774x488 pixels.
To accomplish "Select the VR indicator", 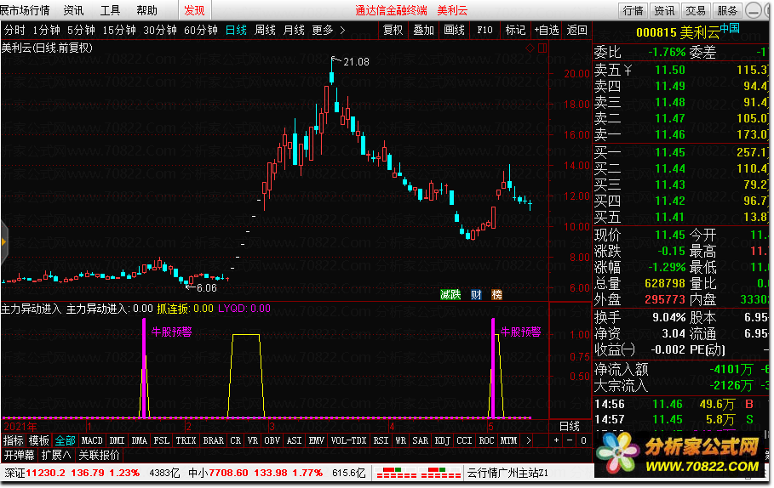I will pos(253,440).
